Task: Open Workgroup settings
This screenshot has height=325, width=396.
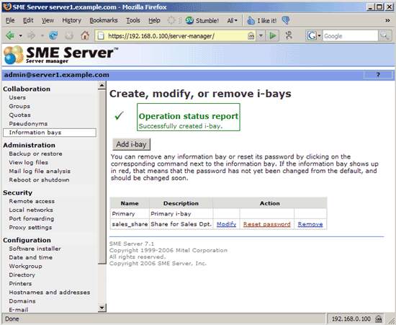Action: [25, 266]
